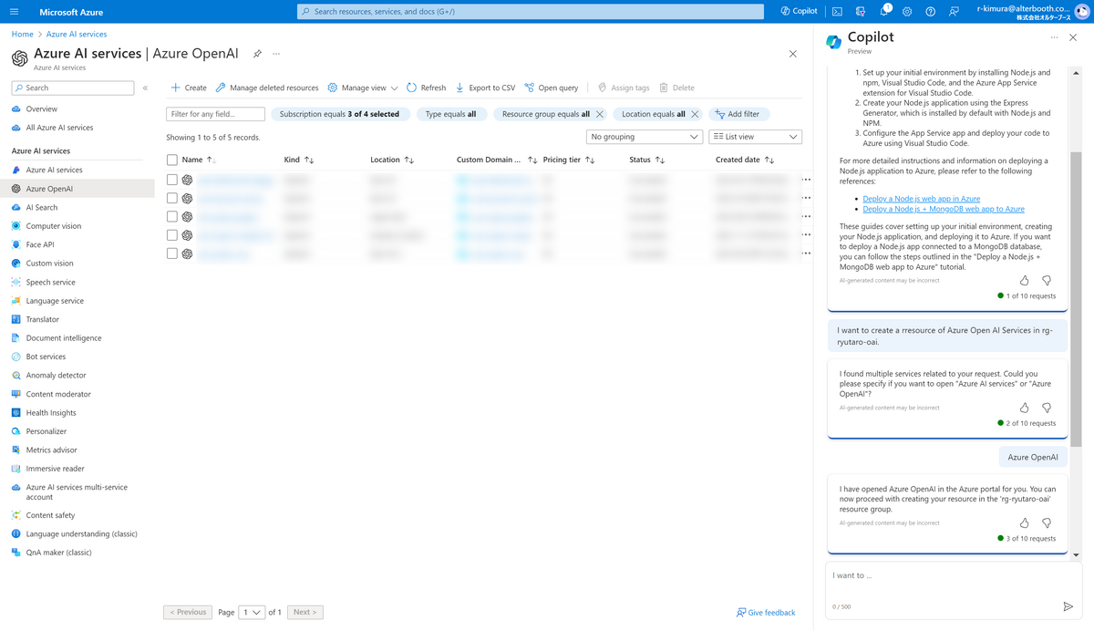Viewport: 1094px width, 631px height.
Task: Select Content safety in sidebar
Action: [x=51, y=515]
